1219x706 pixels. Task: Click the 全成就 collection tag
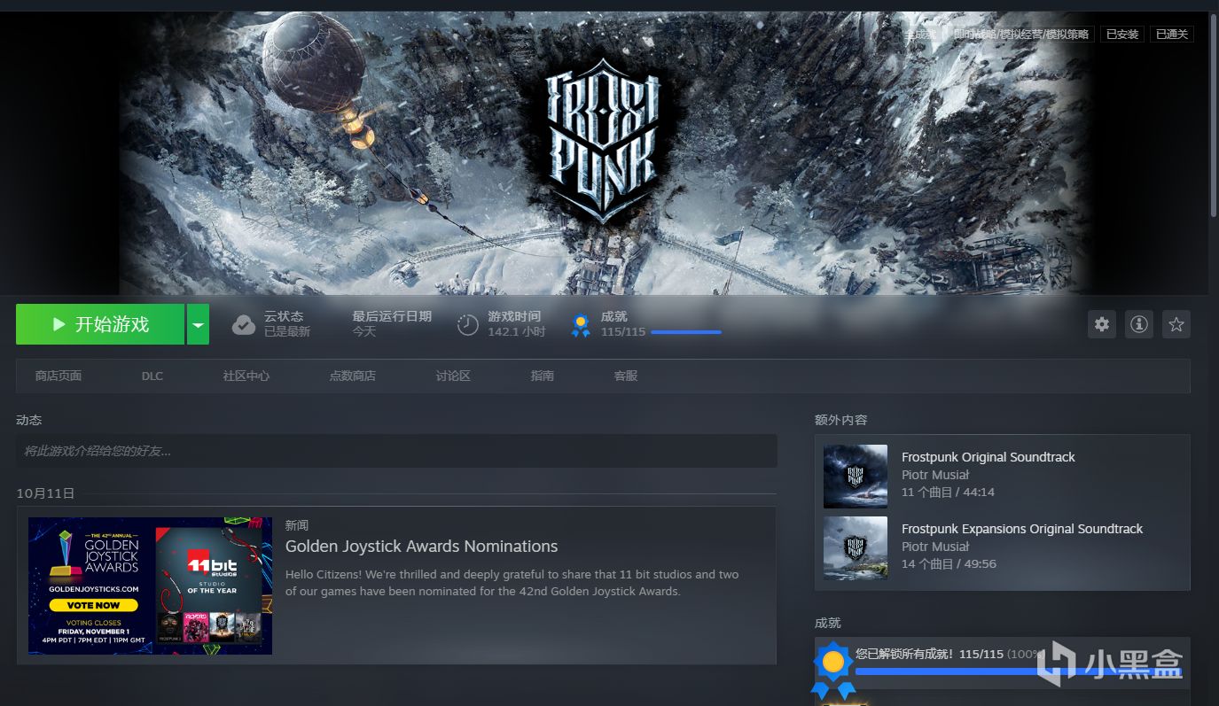point(920,35)
